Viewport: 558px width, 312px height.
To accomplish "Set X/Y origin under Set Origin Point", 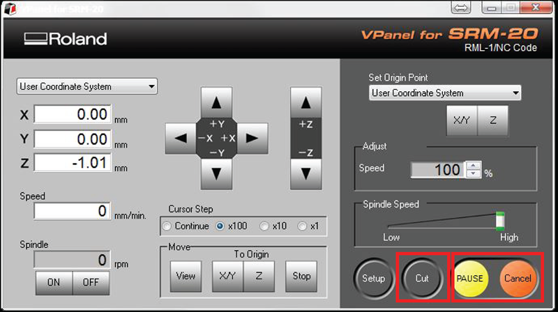I will coord(462,120).
